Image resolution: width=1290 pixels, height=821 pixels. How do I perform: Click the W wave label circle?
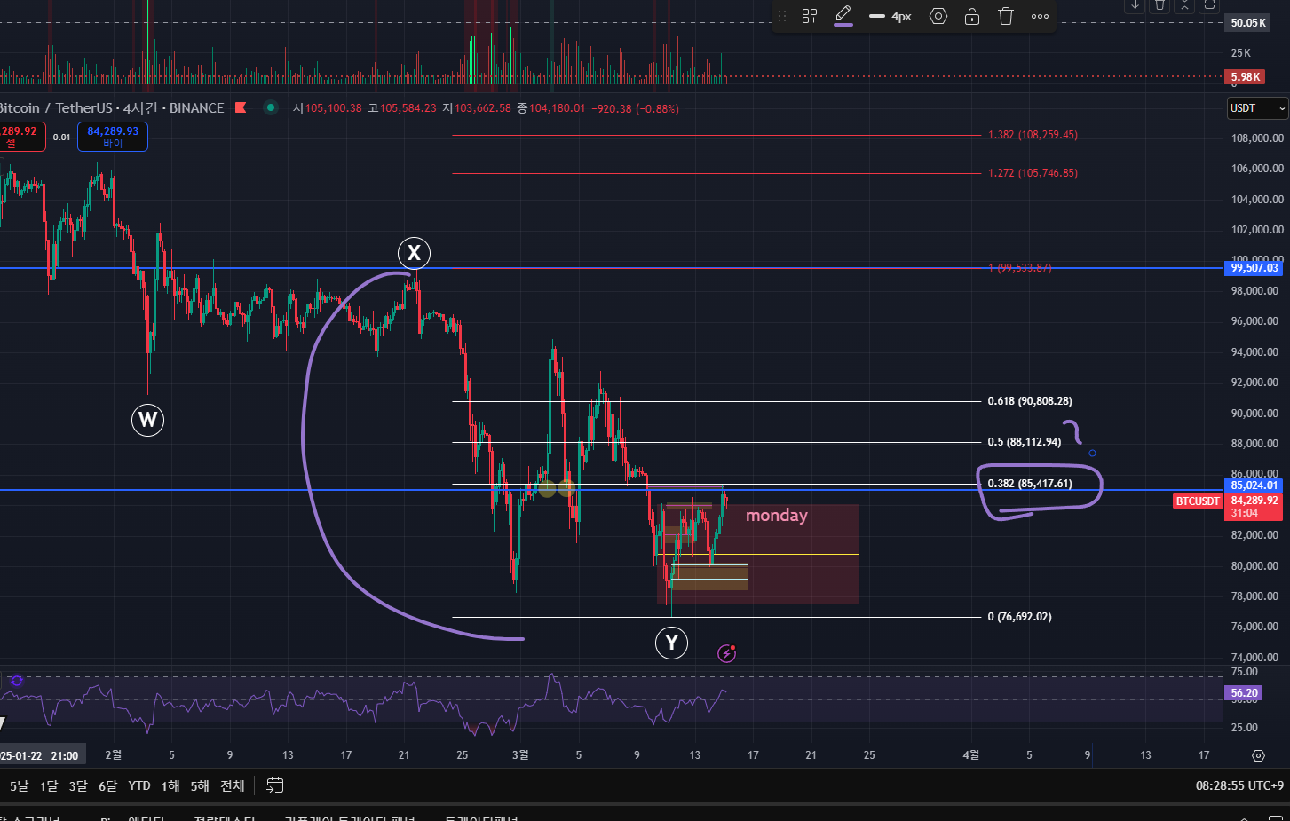[x=148, y=419]
